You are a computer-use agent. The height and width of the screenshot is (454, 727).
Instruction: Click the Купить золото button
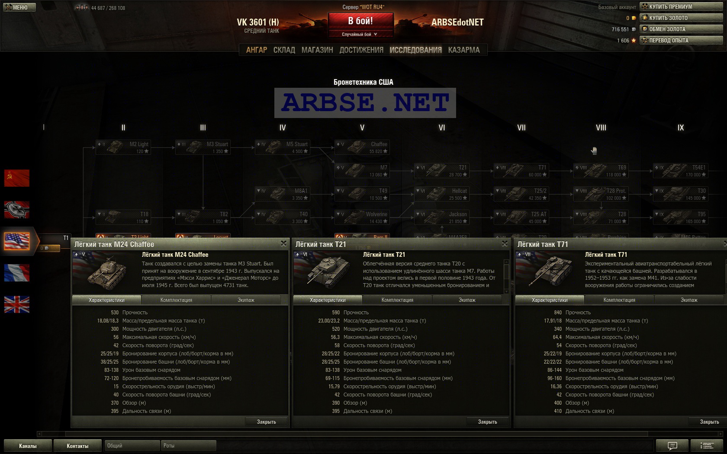681,18
